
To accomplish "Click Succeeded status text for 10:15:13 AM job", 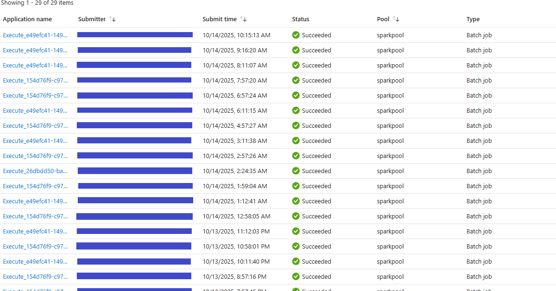I will [316, 35].
